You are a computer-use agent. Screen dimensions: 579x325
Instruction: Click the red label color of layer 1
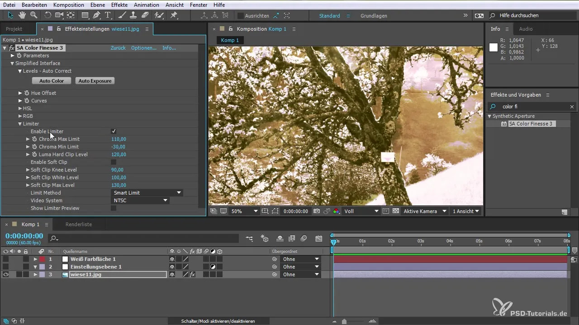pos(42,259)
